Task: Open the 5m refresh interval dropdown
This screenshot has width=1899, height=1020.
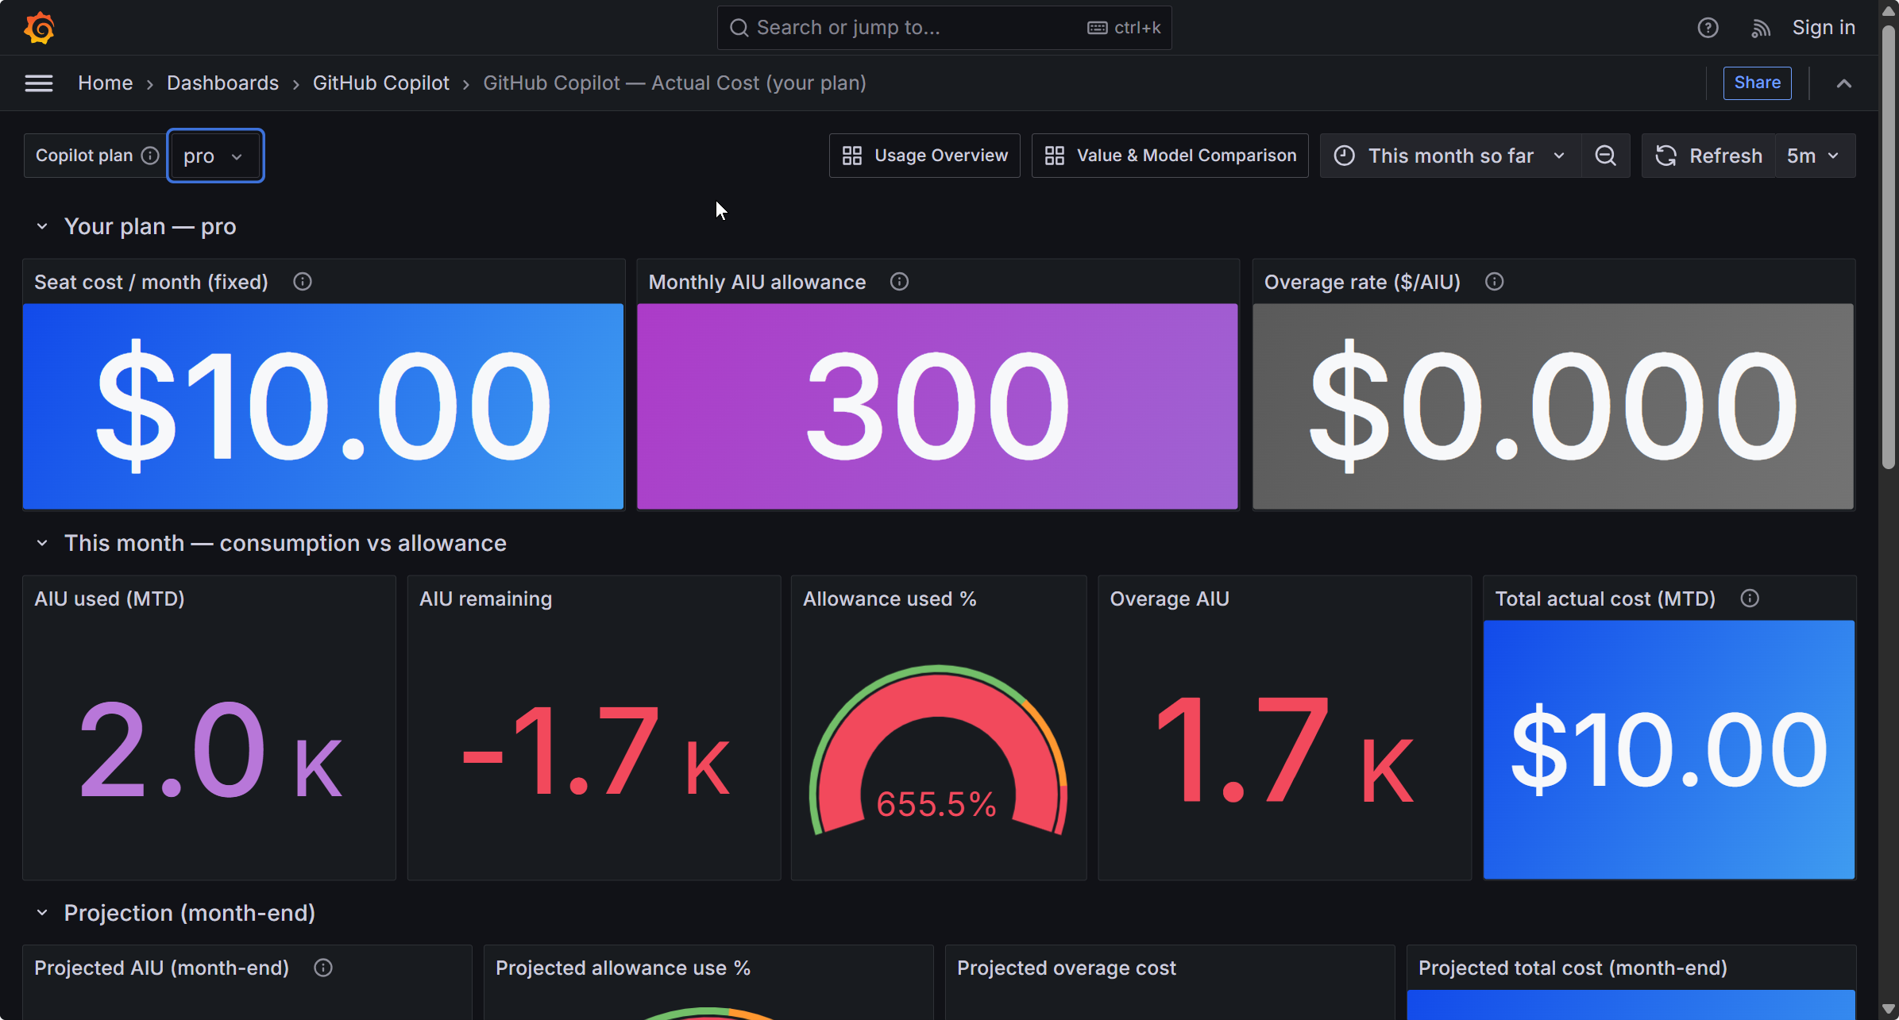Action: point(1815,156)
